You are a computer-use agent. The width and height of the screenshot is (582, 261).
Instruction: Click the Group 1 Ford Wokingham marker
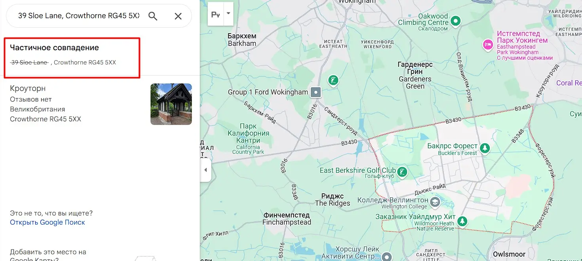pyautogui.click(x=316, y=93)
